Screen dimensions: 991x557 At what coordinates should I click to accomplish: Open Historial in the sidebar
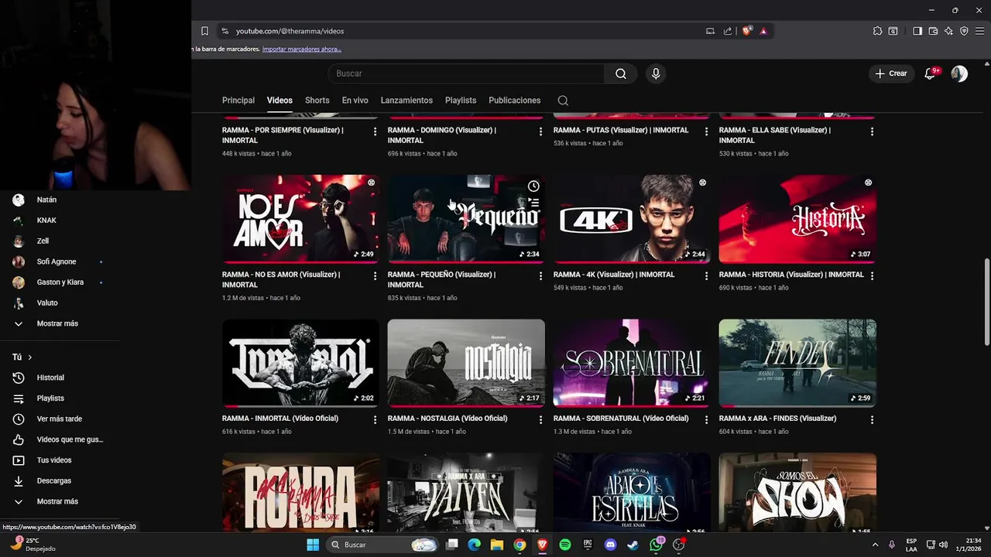point(50,378)
